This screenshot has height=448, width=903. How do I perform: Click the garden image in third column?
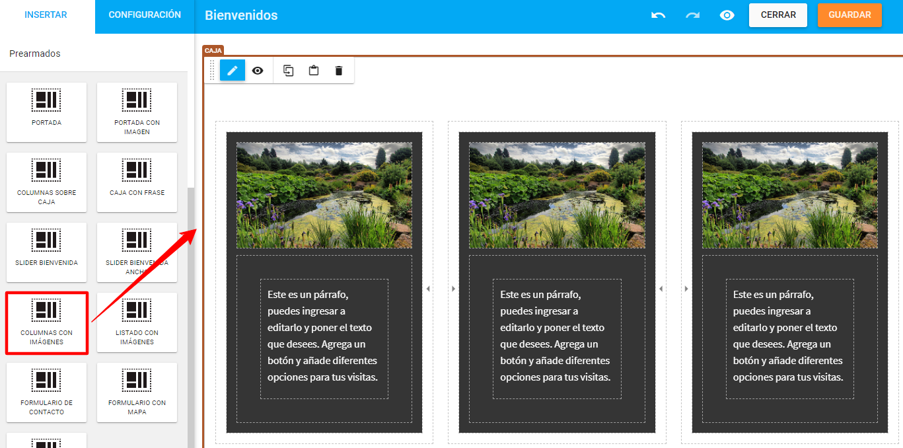tap(790, 196)
